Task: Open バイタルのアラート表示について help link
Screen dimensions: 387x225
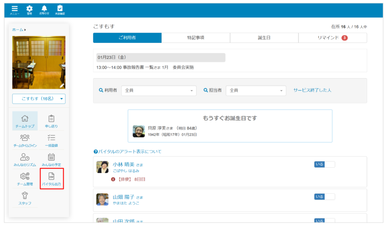Action: coord(127,152)
